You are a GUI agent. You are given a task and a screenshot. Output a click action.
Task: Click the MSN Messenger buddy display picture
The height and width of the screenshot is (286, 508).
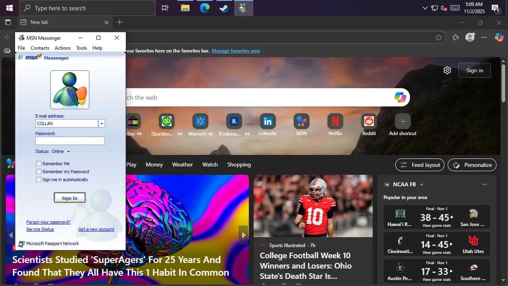tap(70, 90)
